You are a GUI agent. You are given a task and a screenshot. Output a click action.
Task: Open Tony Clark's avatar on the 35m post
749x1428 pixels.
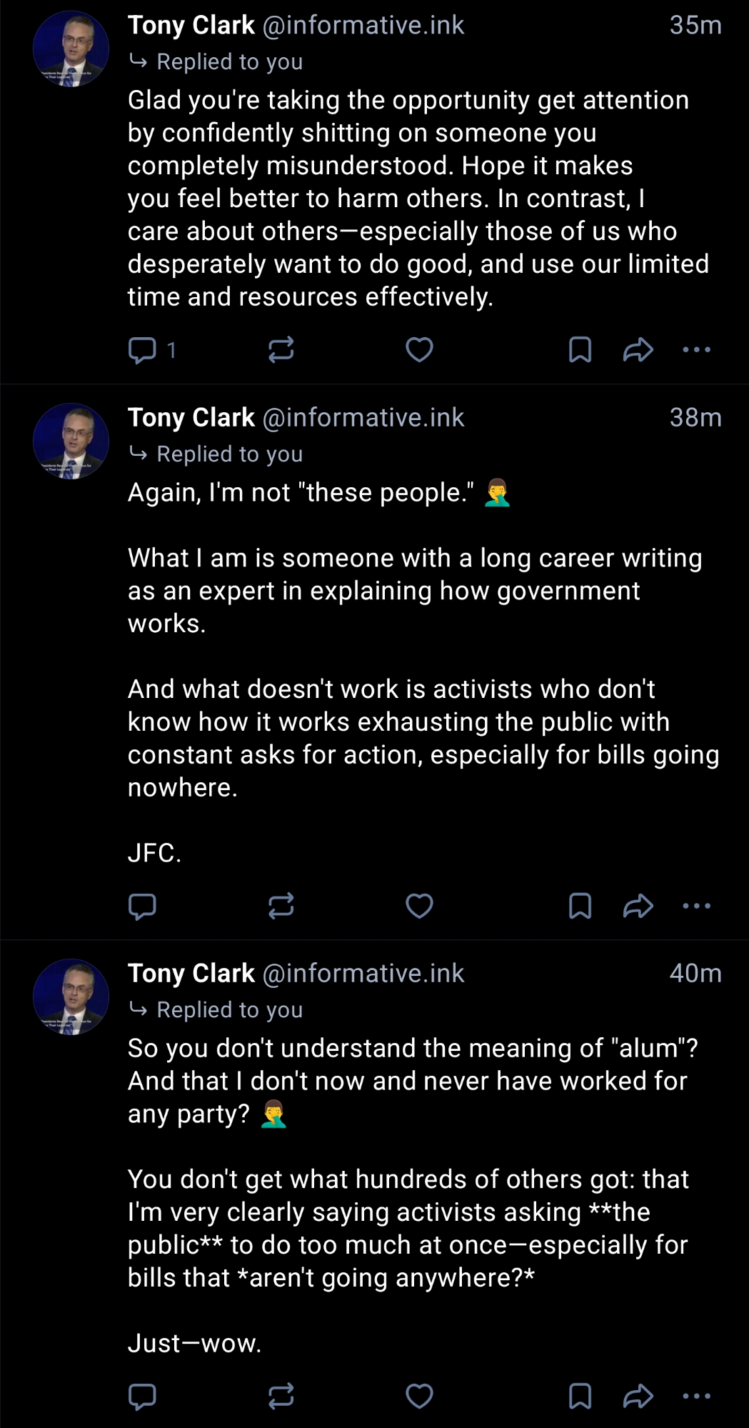point(71,49)
